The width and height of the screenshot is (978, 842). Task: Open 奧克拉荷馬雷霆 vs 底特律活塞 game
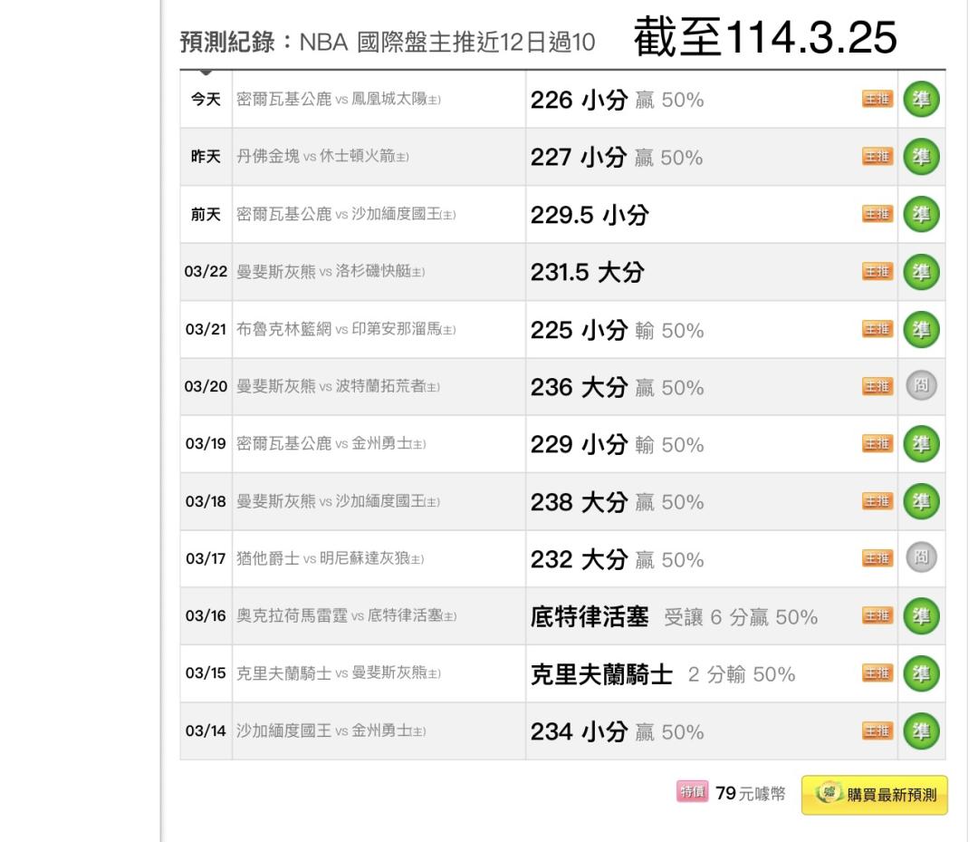(346, 617)
